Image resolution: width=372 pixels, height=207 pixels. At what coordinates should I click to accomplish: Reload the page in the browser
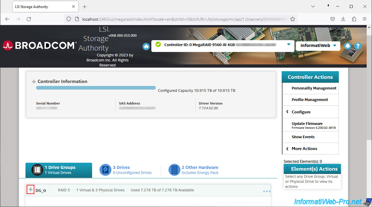(29, 19)
